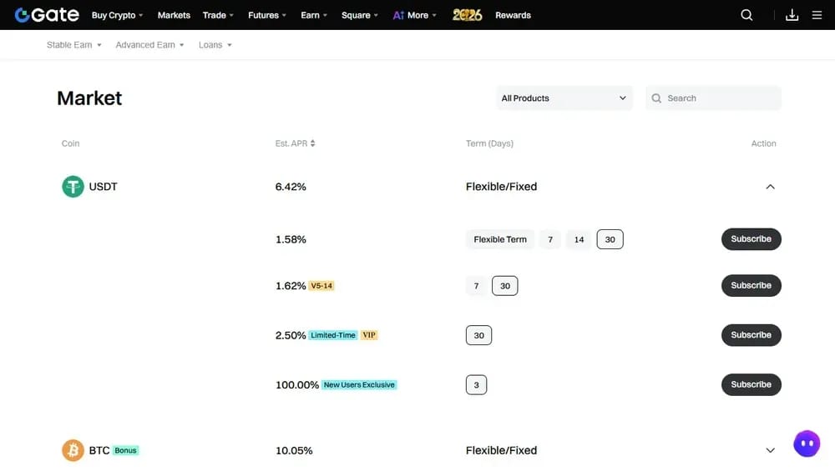Screen dimensions: 835x476
Task: Open the chat assistant bubble
Action: (x=807, y=443)
